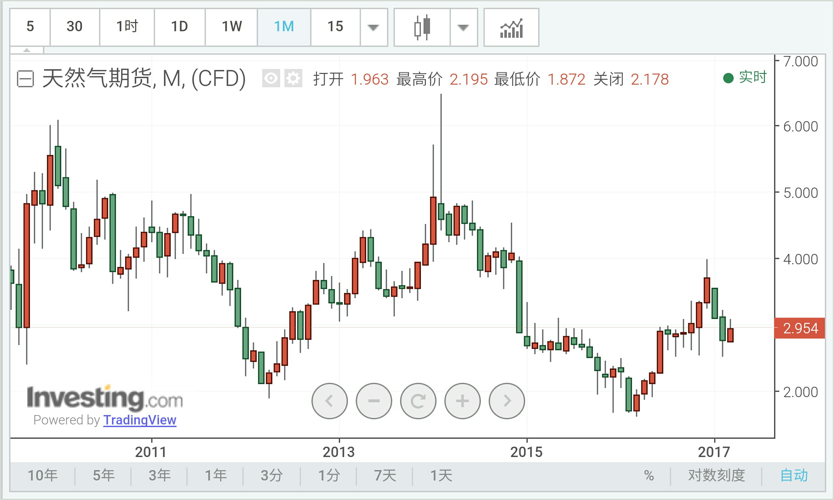Open the chart type dropdown arrow
The height and width of the screenshot is (500, 834).
point(464,27)
